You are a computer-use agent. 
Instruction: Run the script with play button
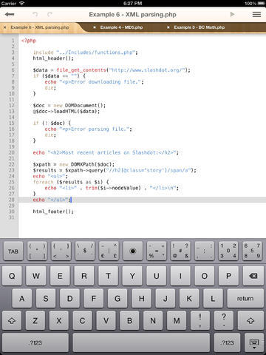[232, 14]
